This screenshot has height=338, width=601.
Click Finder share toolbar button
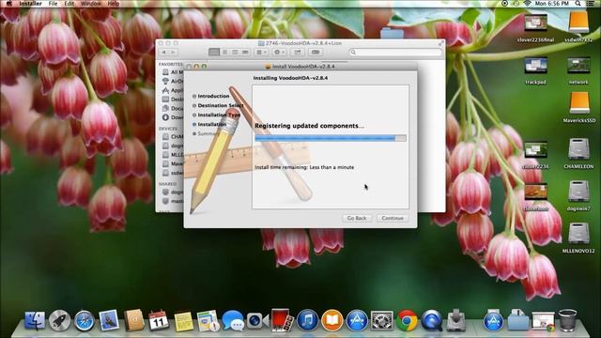point(298,52)
